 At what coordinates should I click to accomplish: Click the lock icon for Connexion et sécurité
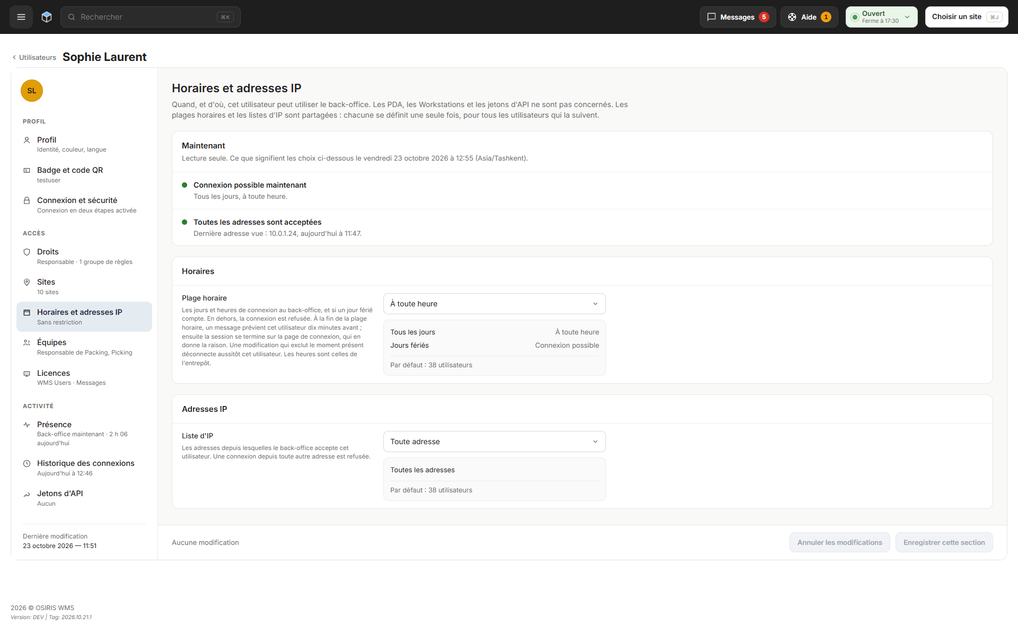pyautogui.click(x=27, y=201)
